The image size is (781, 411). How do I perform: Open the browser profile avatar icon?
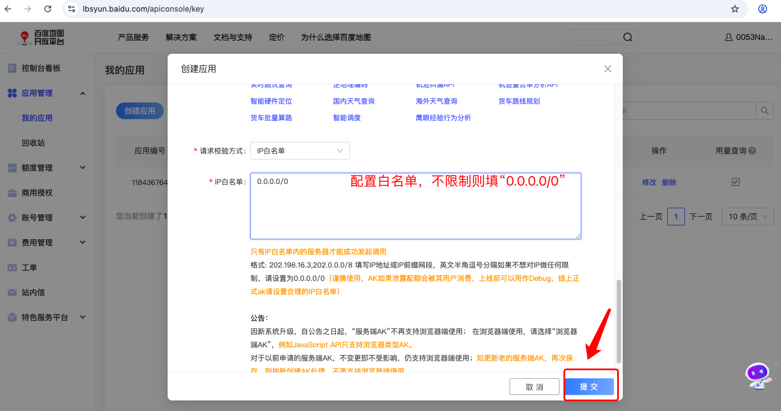coord(763,9)
